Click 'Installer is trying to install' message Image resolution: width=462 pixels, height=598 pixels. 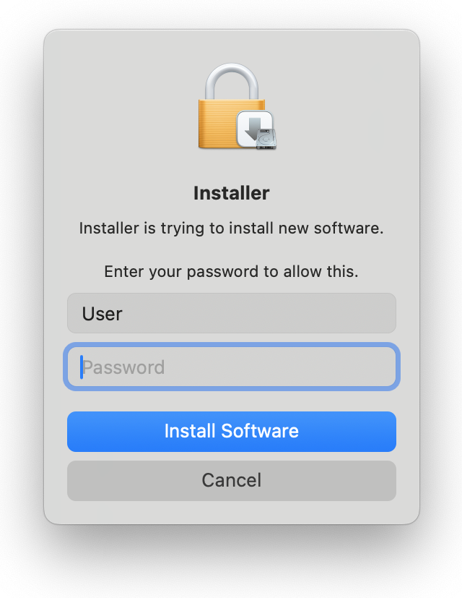(x=231, y=228)
